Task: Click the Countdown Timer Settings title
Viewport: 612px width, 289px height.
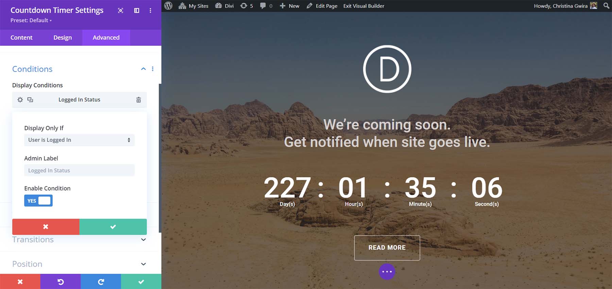Action: coord(57,10)
